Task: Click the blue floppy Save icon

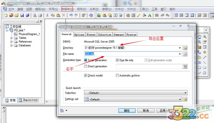Action: [22, 15]
